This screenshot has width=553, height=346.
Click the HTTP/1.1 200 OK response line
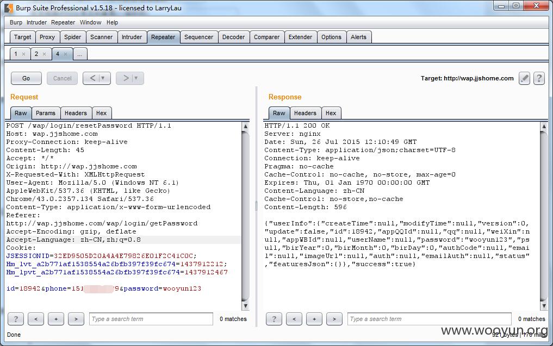click(297, 125)
